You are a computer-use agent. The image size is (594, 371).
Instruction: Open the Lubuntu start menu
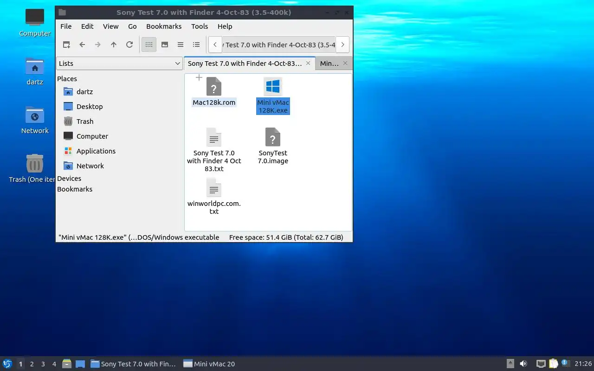(x=7, y=364)
